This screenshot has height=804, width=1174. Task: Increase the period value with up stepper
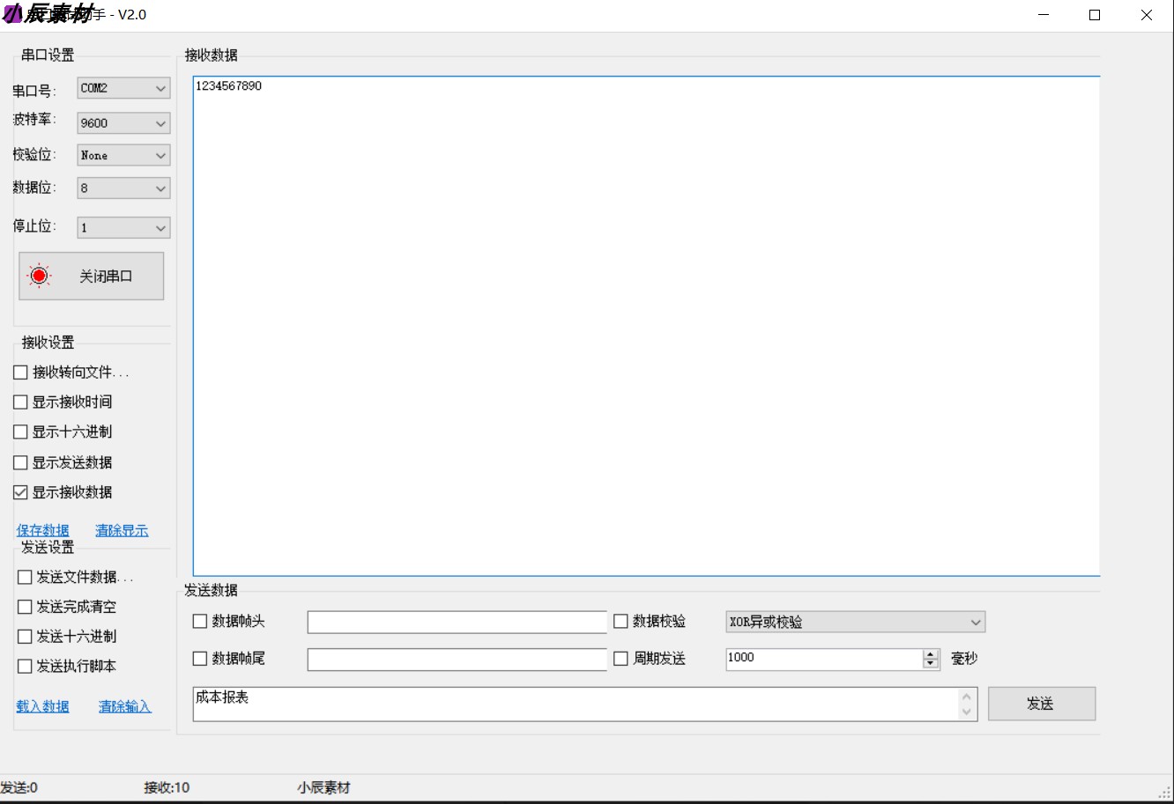tap(931, 654)
